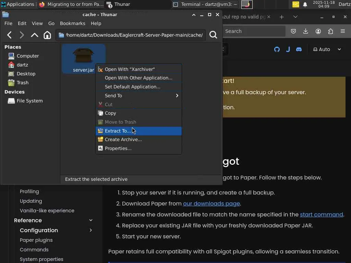The height and width of the screenshot is (263, 351).
Task: Open Firefox account icon
Action: [x=318, y=31]
